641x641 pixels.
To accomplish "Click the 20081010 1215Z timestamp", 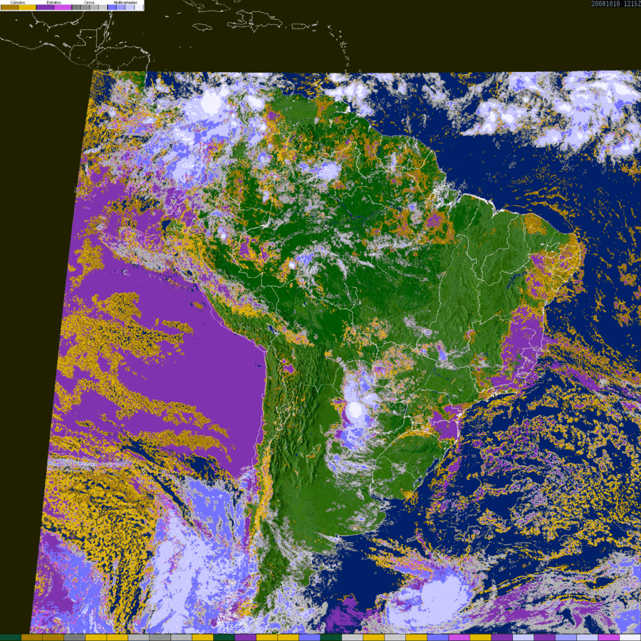I will tap(615, 4).
